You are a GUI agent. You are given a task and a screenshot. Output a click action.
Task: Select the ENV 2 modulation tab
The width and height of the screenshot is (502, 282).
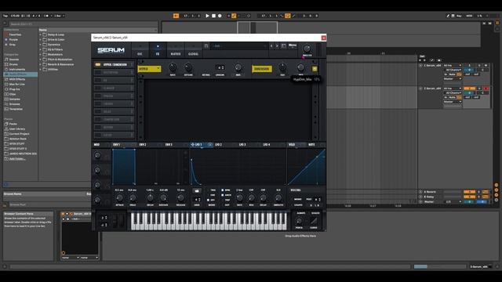143,145
